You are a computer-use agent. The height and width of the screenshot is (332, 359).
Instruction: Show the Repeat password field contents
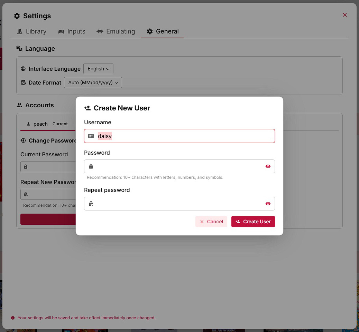[268, 204]
